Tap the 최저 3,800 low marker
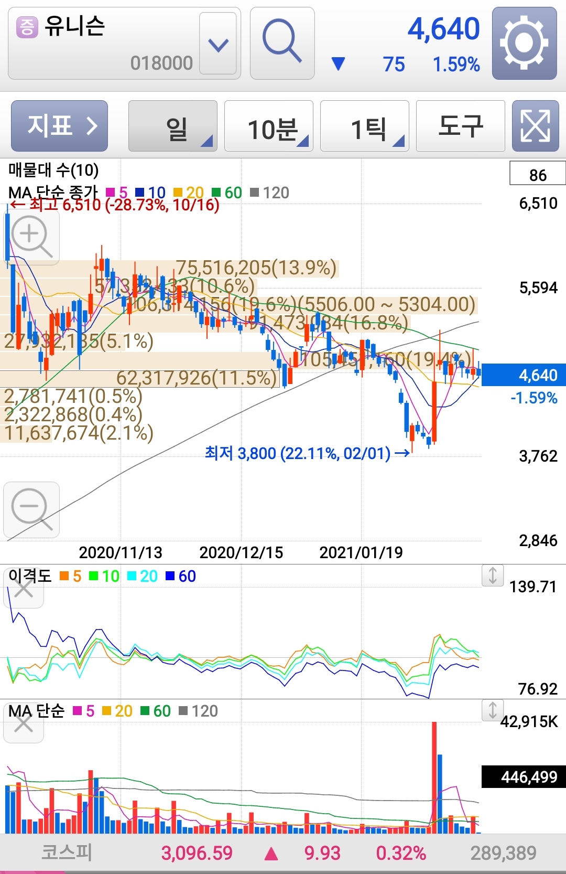The height and width of the screenshot is (874, 566). point(307,453)
